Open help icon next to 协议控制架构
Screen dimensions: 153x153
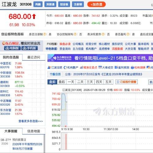click(75, 34)
